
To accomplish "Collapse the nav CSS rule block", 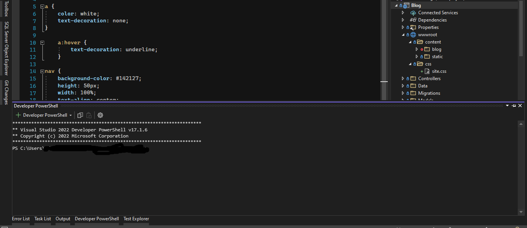I will point(42,71).
